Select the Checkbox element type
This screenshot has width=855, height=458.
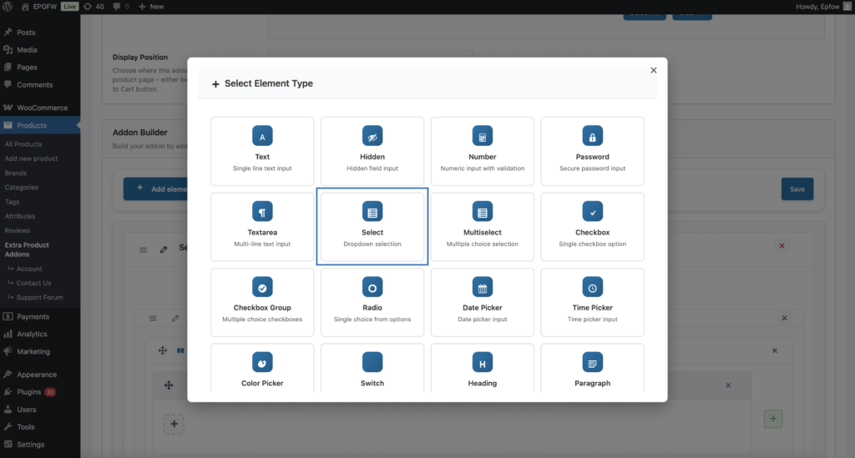pyautogui.click(x=592, y=226)
